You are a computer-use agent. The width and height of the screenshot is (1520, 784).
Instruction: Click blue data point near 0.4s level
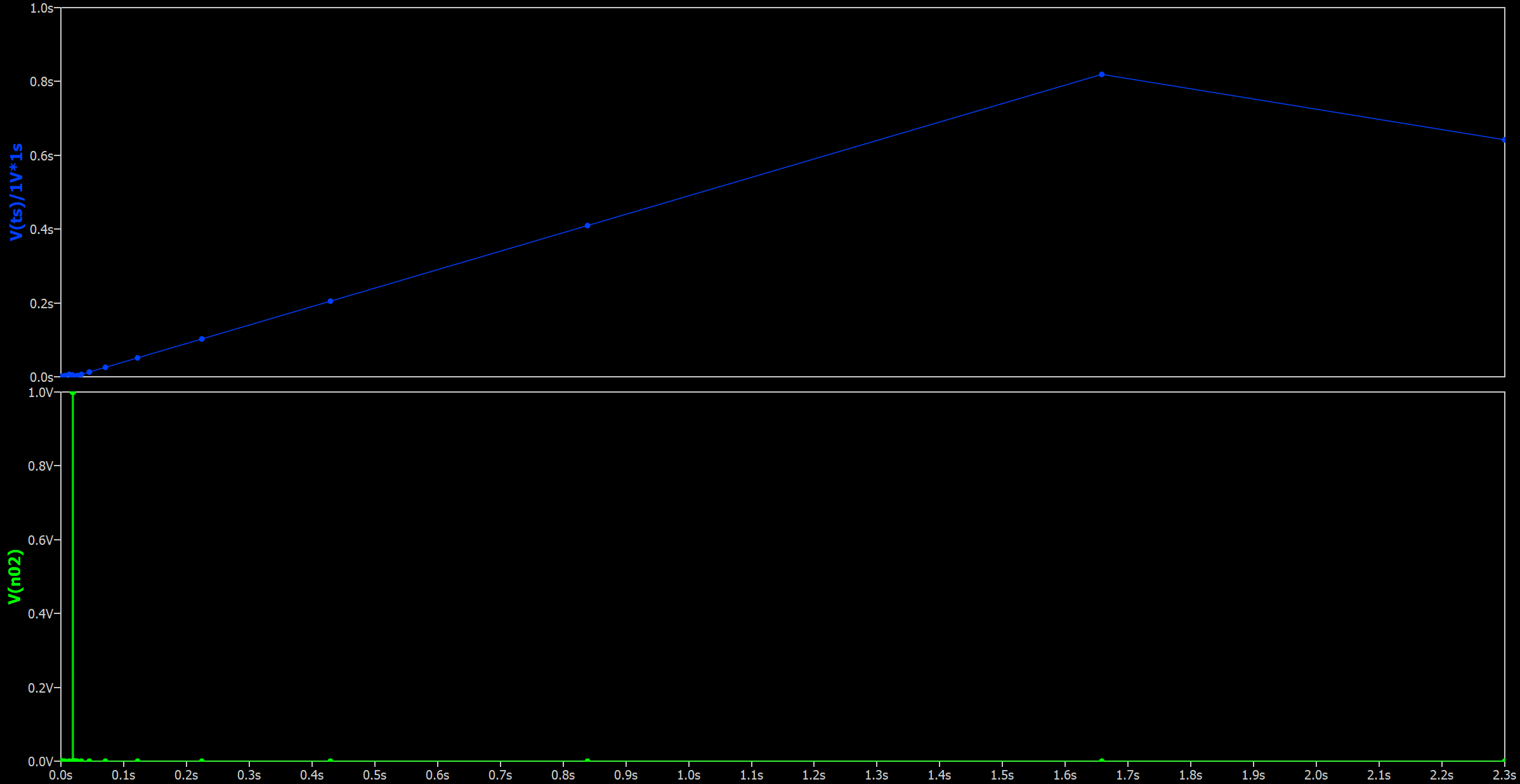tap(587, 225)
